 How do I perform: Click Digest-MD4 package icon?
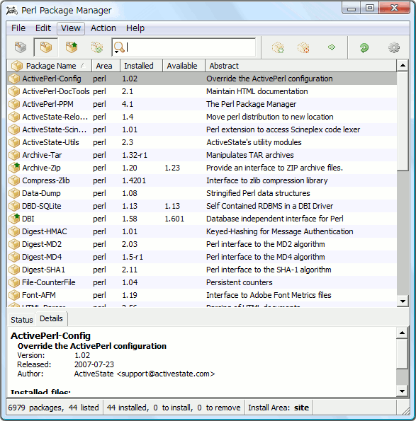[x=14, y=258]
